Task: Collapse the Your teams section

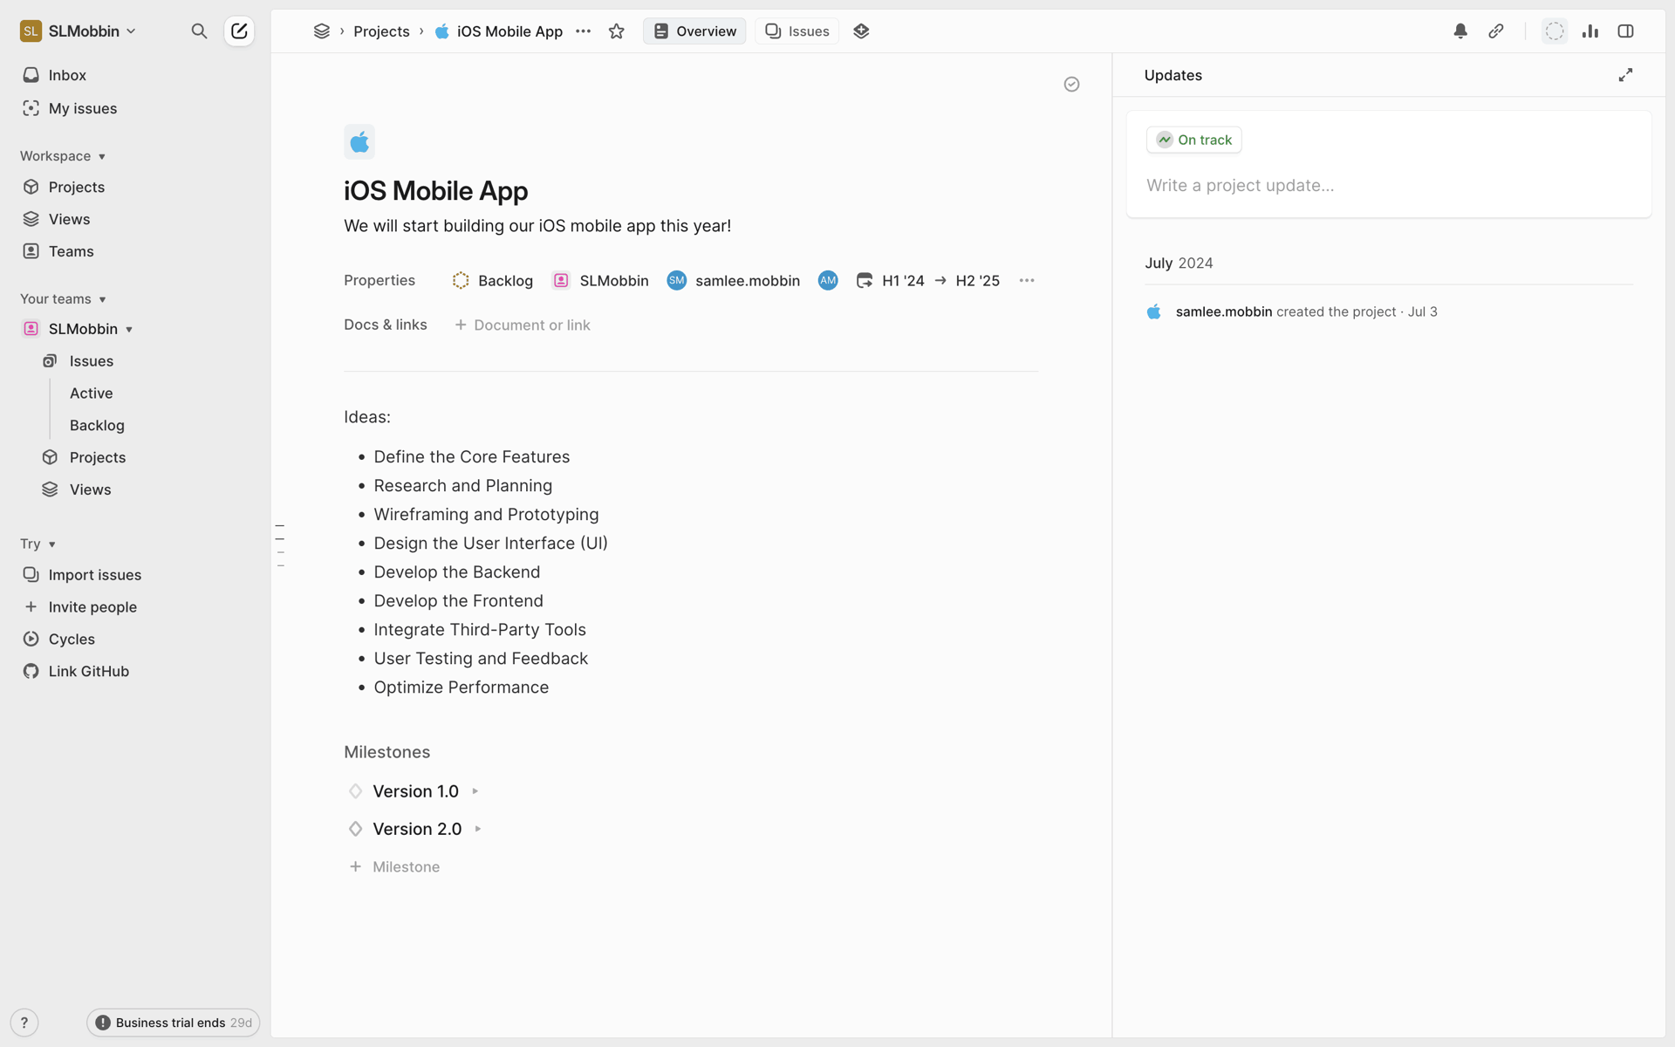Action: coord(63,299)
